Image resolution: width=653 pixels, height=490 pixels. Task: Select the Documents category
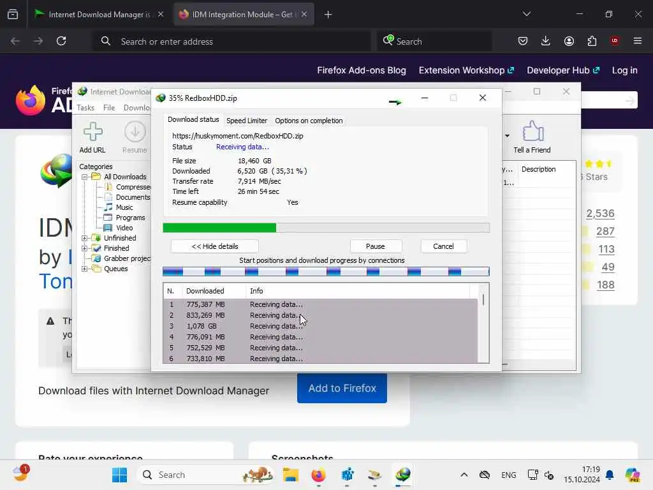[x=133, y=197]
